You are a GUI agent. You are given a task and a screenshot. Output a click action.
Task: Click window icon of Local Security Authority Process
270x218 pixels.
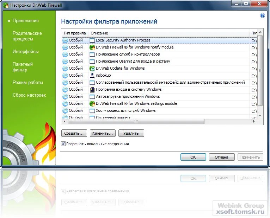tap(92, 40)
